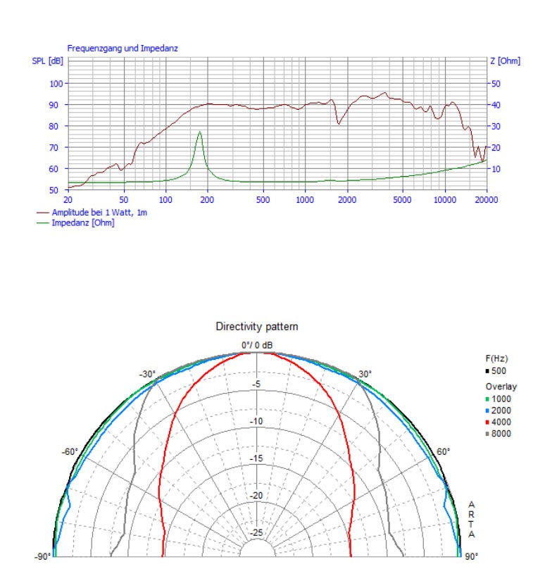Click the blue swatch next to 2000
The image size is (533, 576).
[x=487, y=411]
